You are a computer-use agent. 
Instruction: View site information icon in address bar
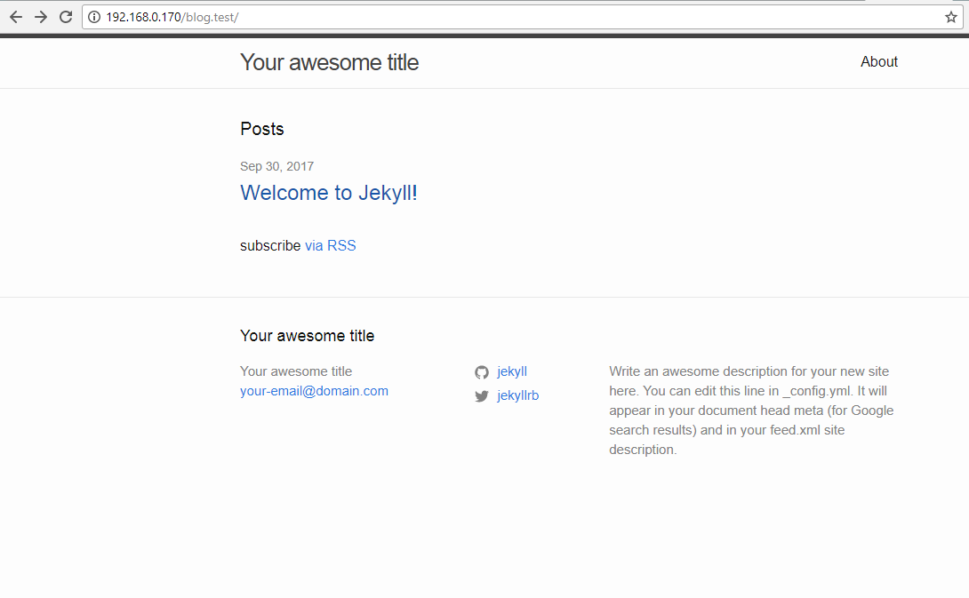(x=94, y=17)
